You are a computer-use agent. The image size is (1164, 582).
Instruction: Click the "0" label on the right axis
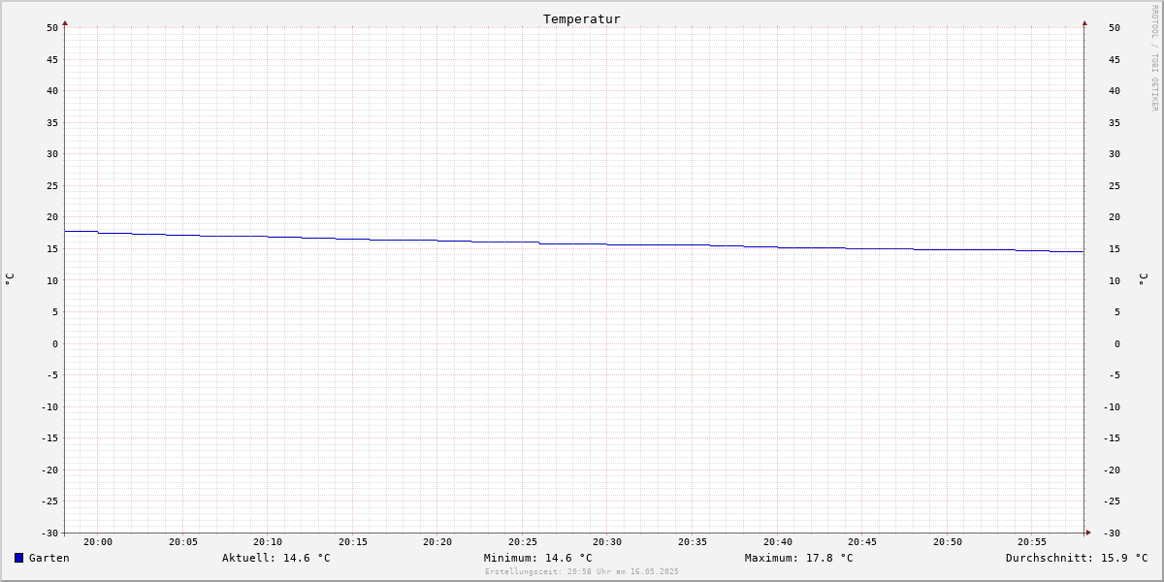pos(1116,344)
